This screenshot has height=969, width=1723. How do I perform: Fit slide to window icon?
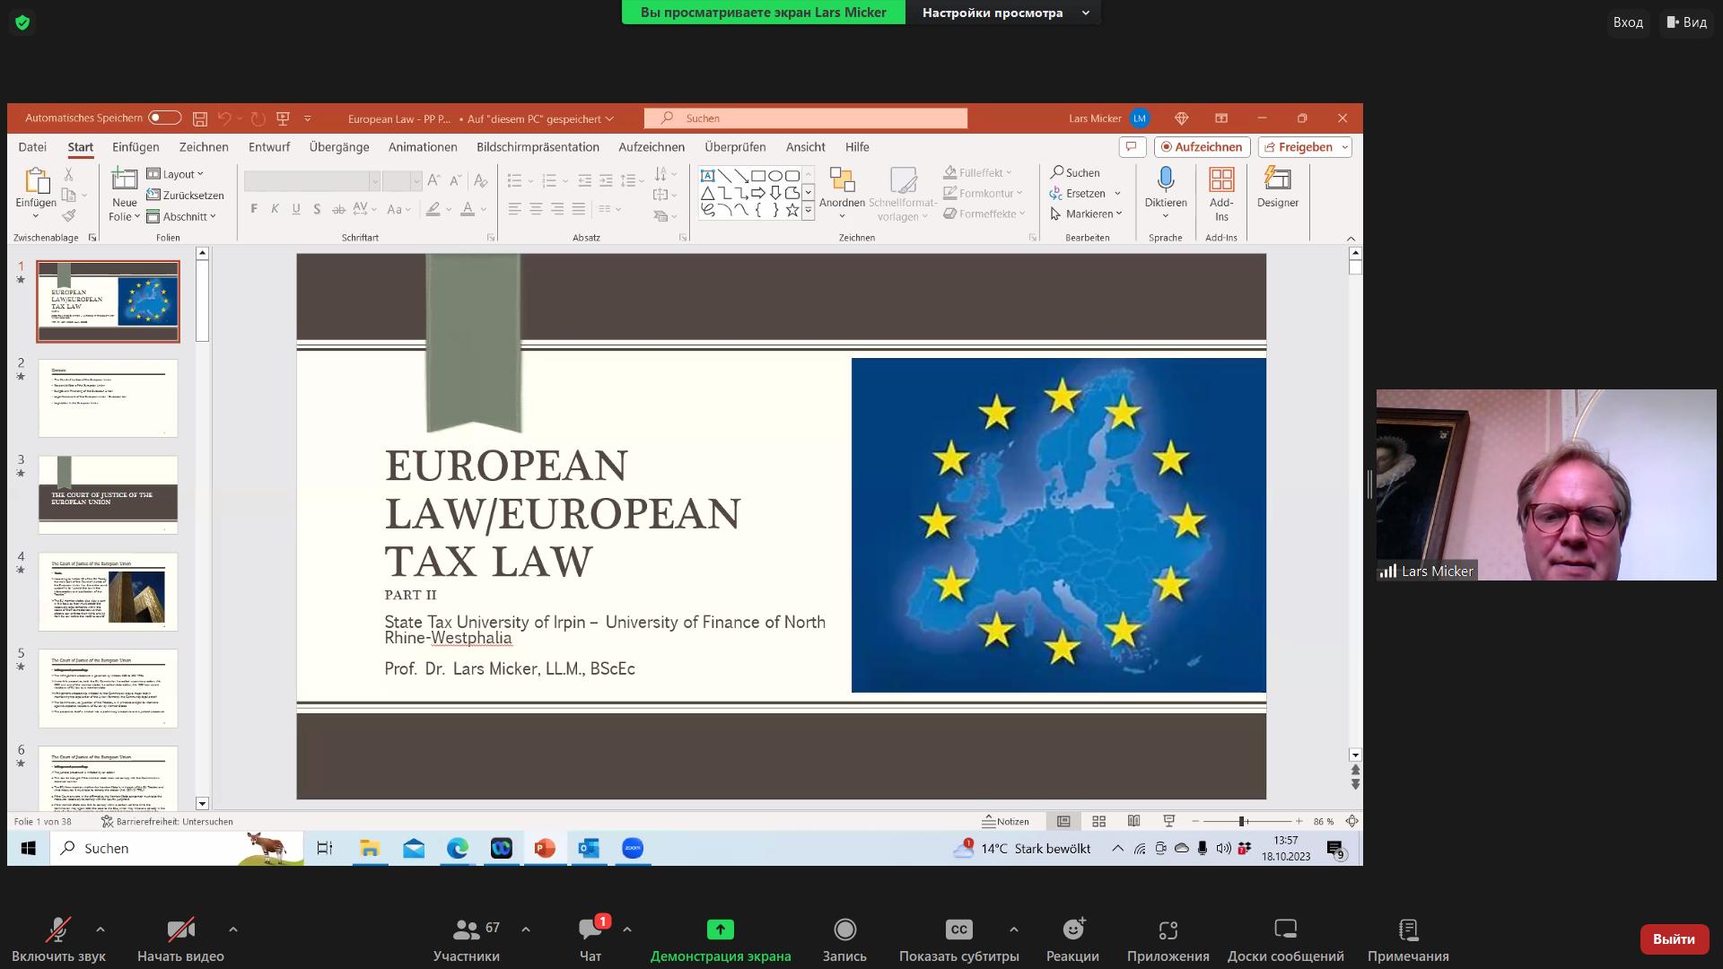(x=1351, y=821)
